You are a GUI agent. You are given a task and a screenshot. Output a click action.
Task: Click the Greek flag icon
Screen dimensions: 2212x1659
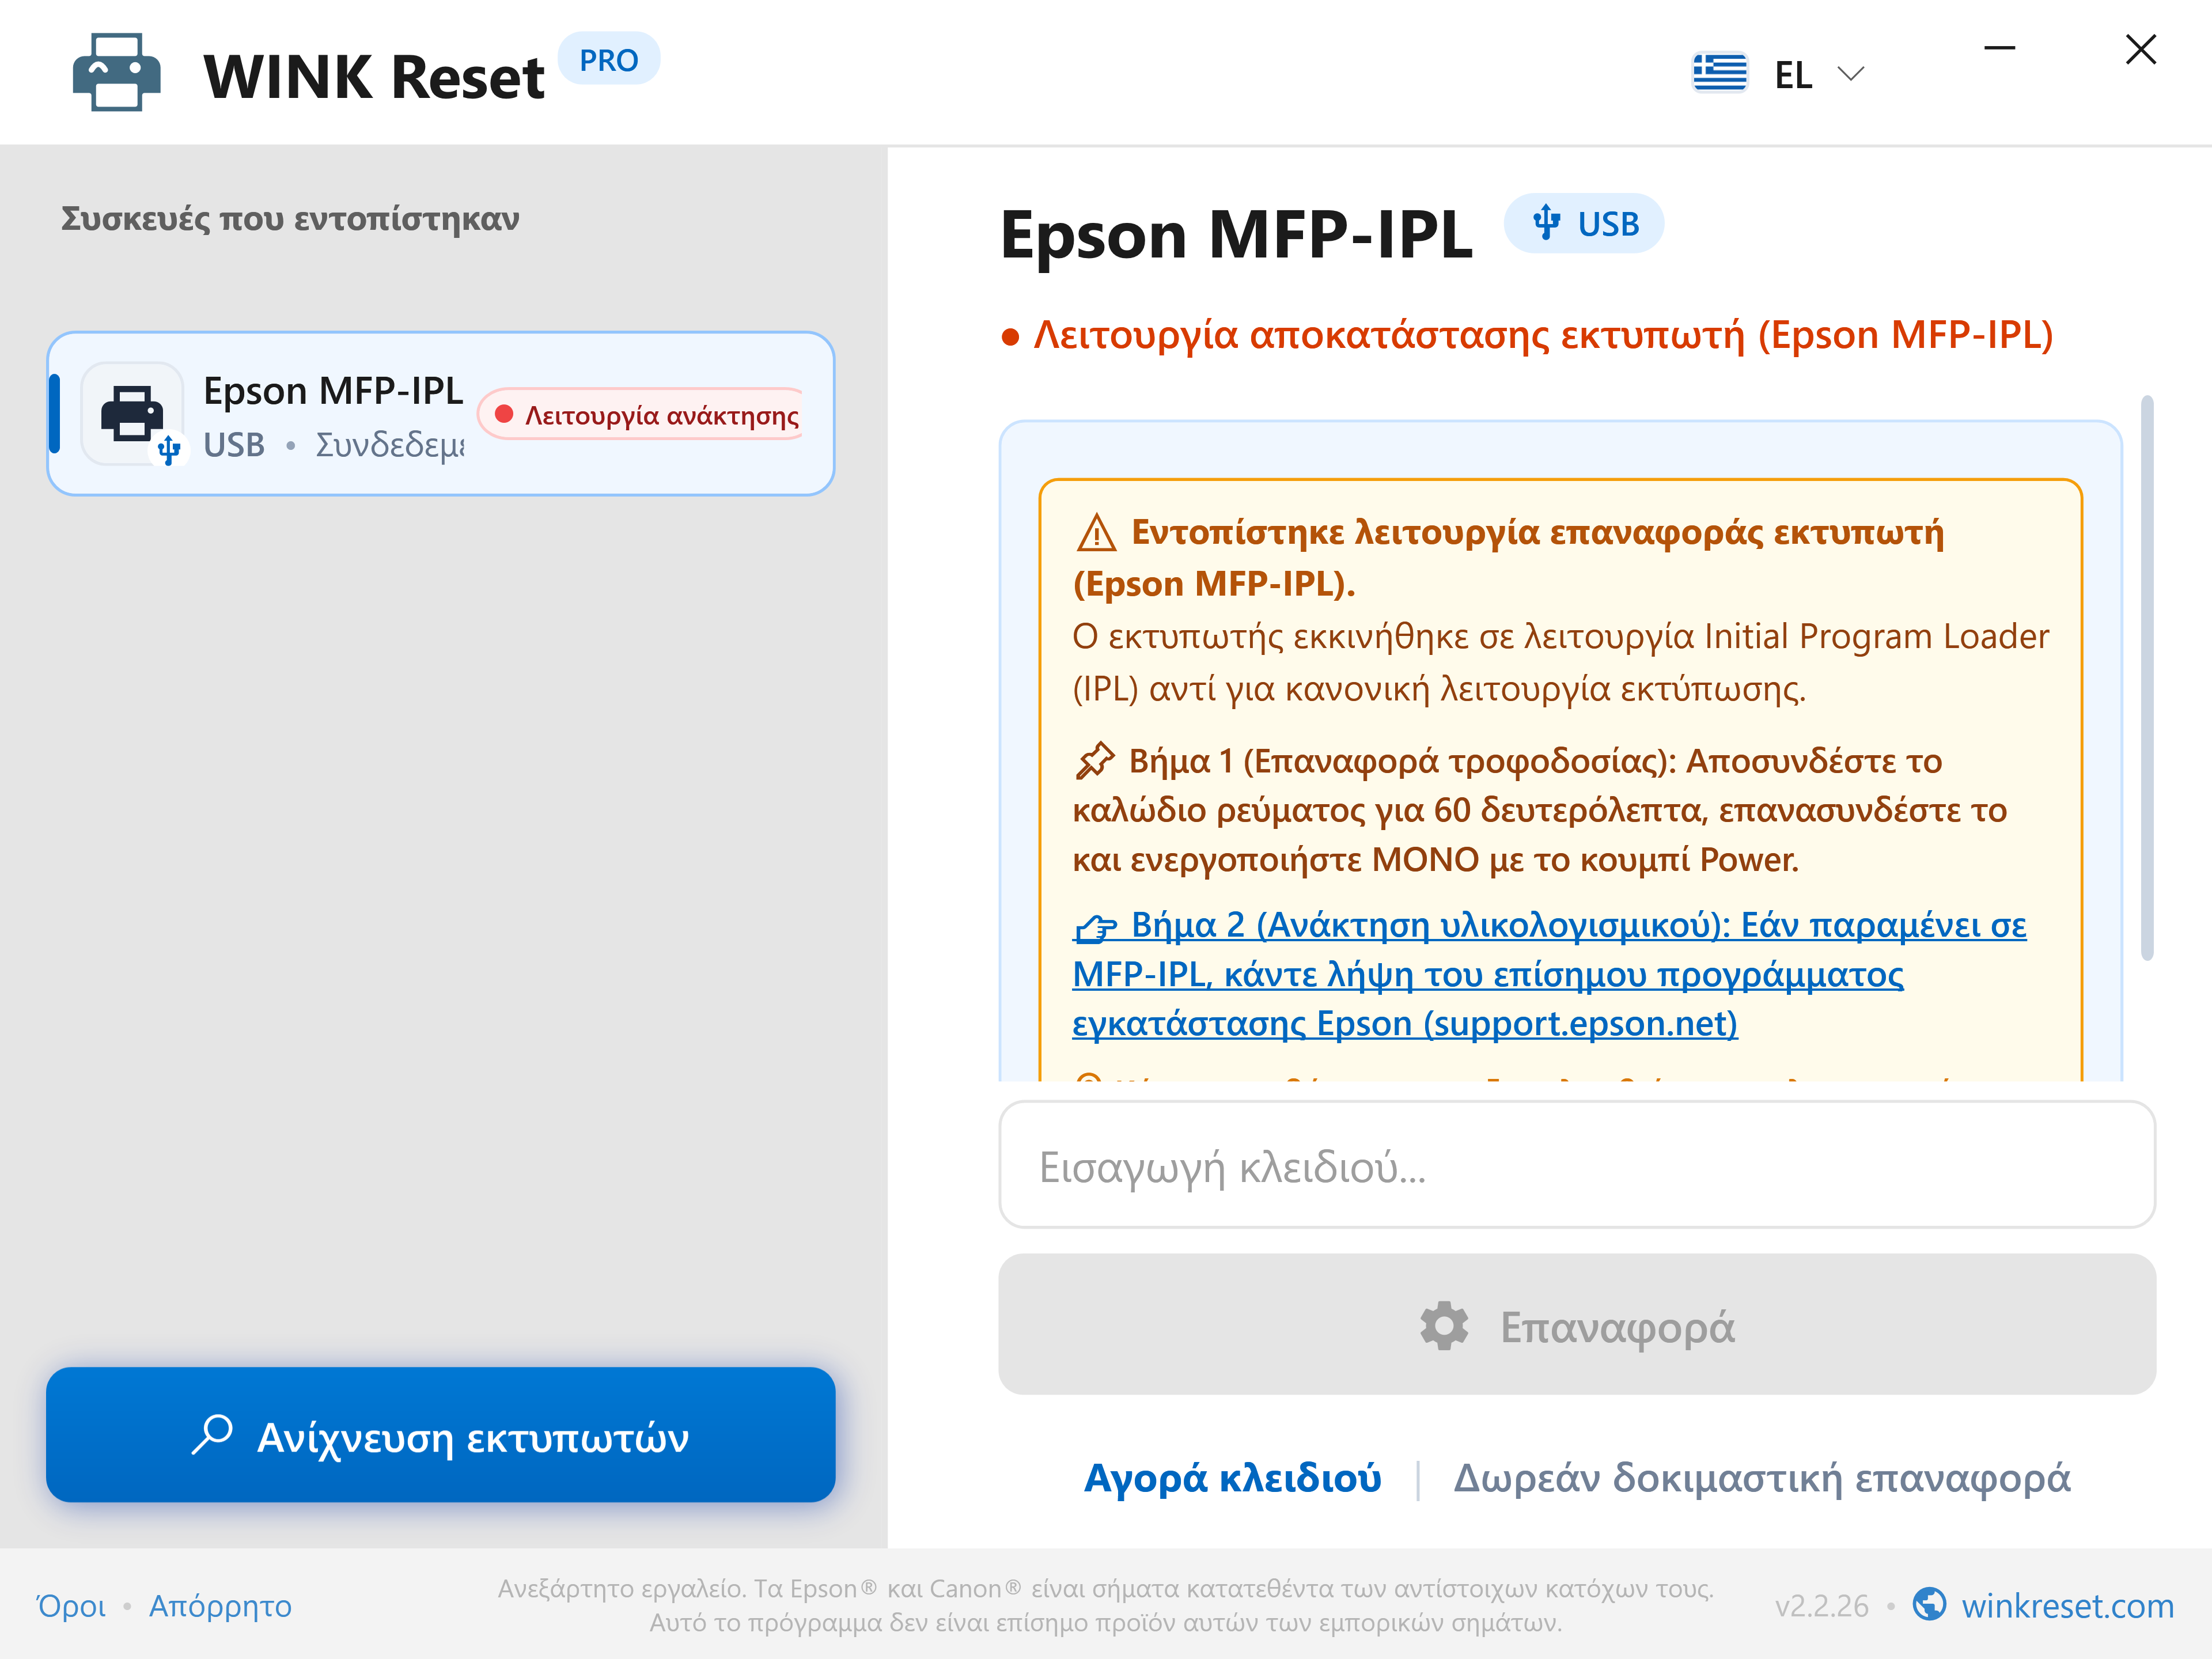point(1720,73)
